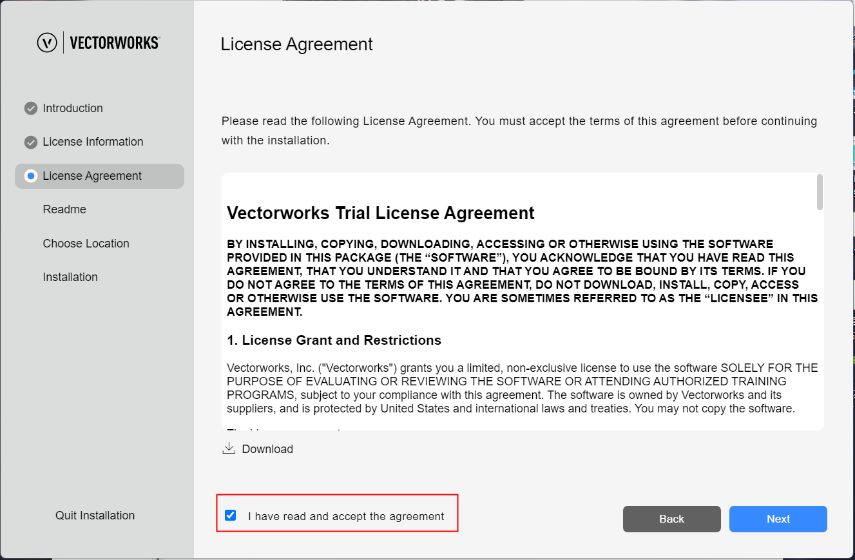This screenshot has height=560, width=855.
Task: Click the Vectorworks Trial License Agreement title
Action: [x=381, y=213]
